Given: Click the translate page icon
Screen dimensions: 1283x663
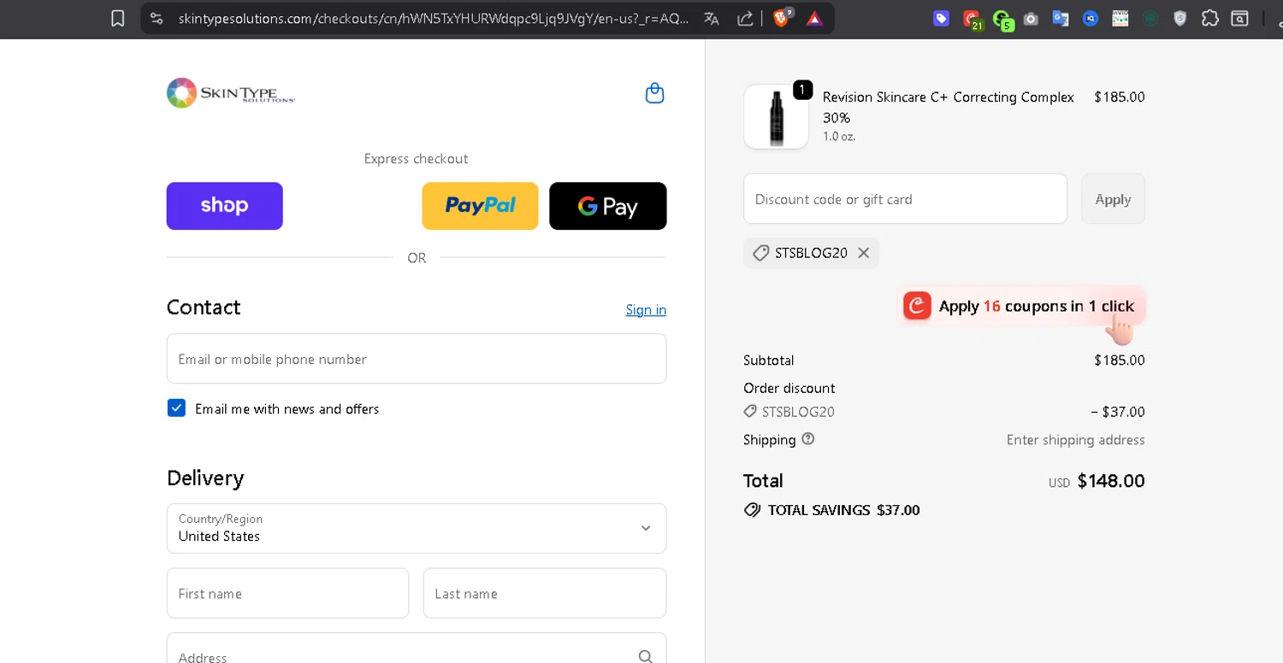Looking at the screenshot, I should (x=712, y=19).
